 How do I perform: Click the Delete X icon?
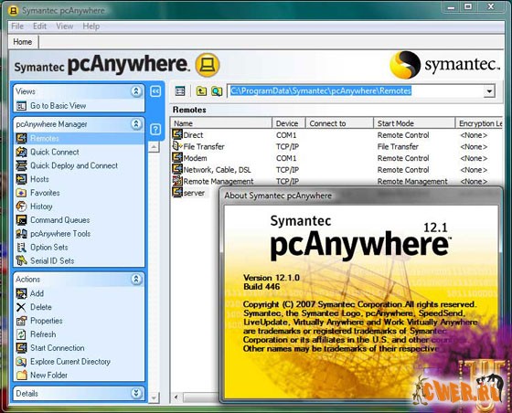(x=21, y=307)
